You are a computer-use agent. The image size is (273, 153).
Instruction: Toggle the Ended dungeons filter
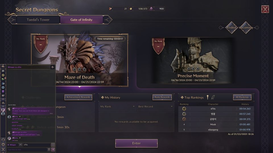231,27
